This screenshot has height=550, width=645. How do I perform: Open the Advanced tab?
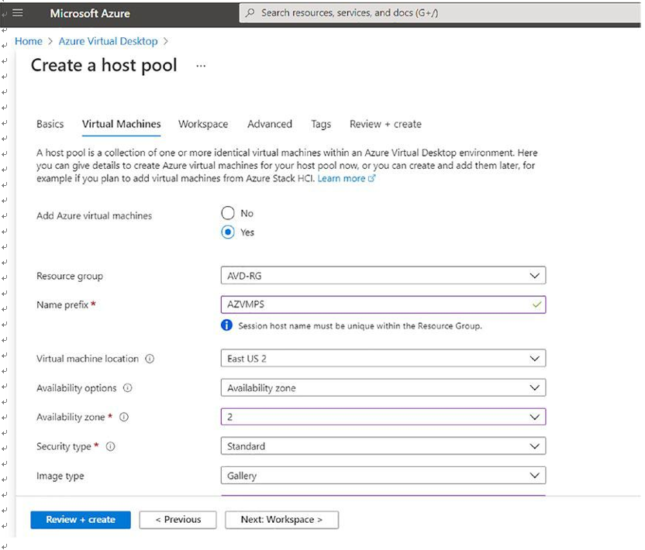[x=270, y=124]
